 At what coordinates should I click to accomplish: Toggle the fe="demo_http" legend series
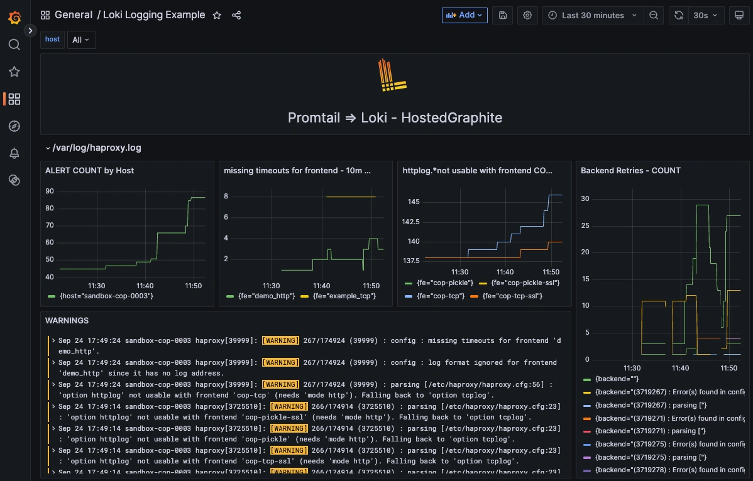267,296
